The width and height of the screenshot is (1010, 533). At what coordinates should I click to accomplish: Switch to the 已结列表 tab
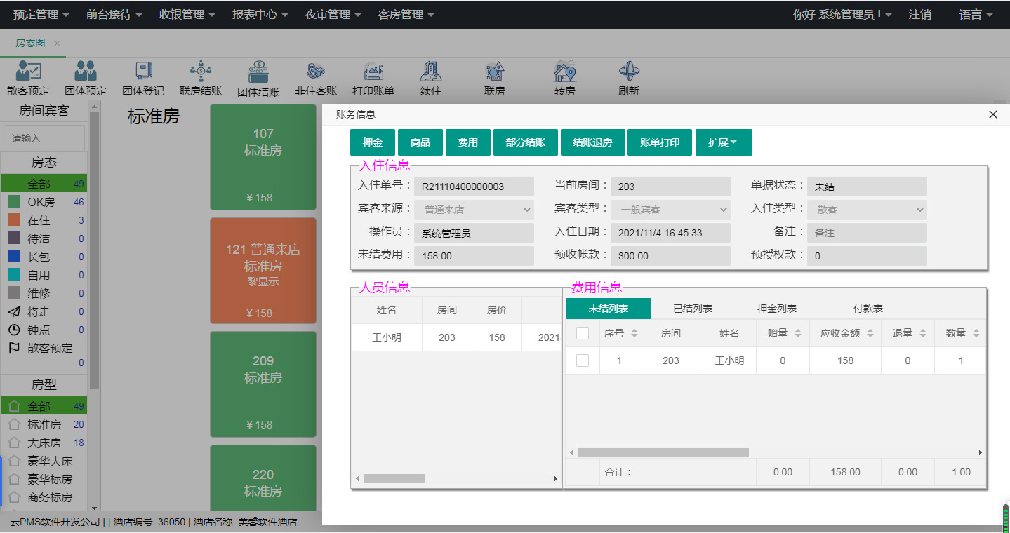point(693,309)
